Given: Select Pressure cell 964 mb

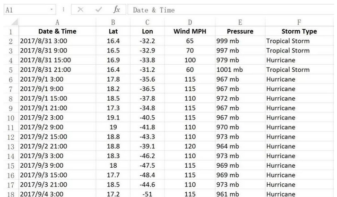Looking at the screenshot, I should (240, 146).
